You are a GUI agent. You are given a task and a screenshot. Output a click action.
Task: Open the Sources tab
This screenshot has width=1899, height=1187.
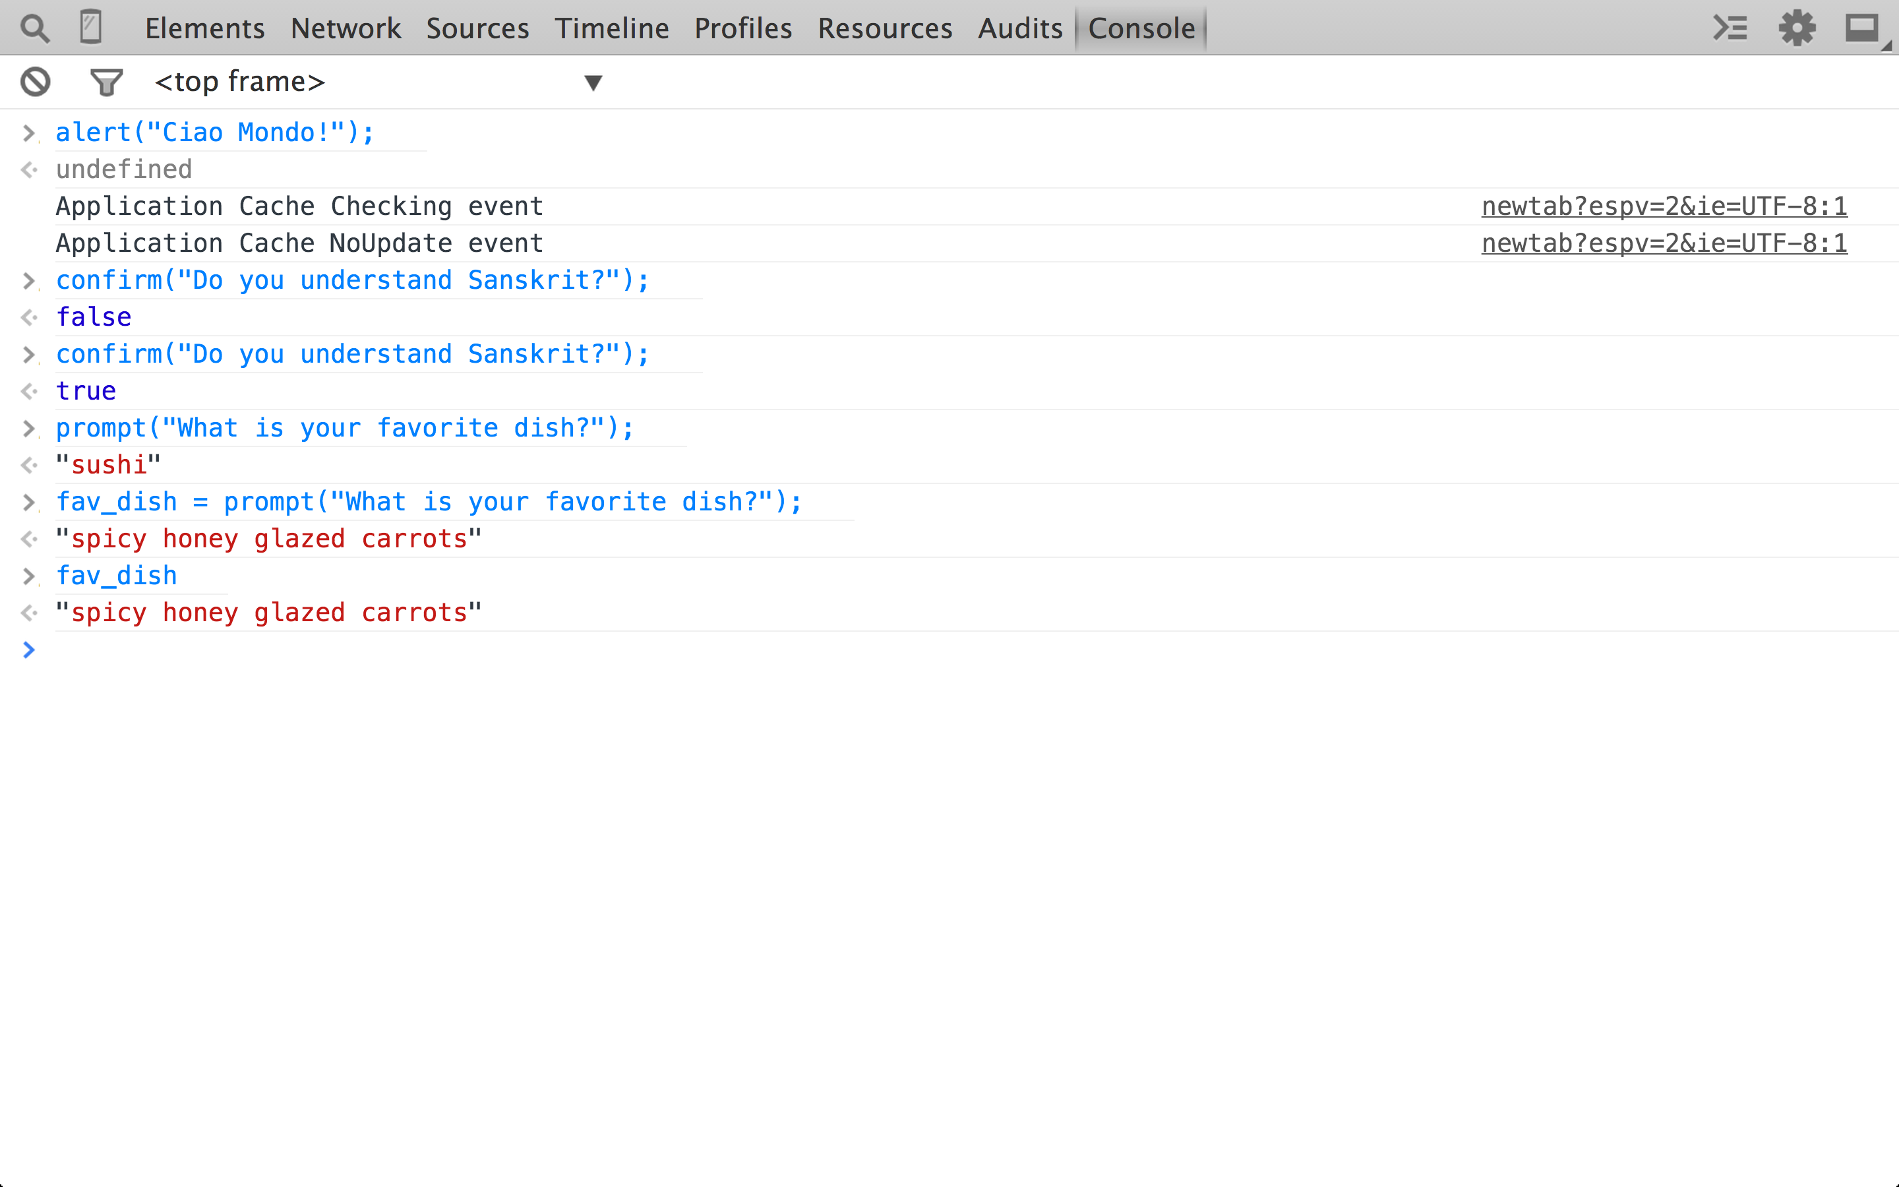click(477, 28)
